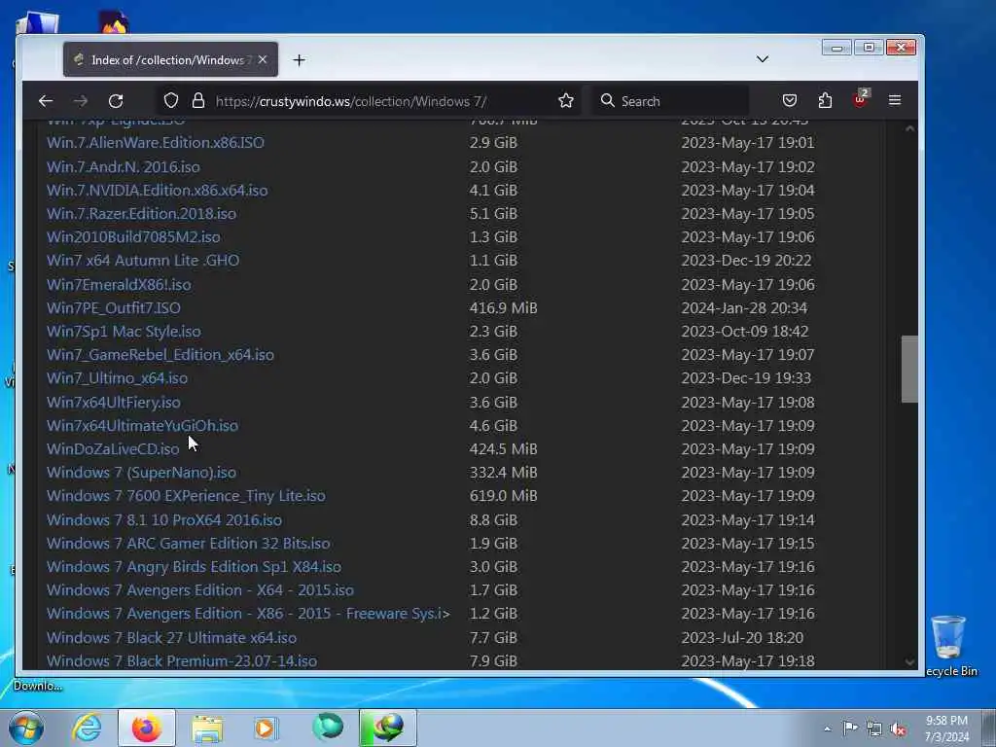The width and height of the screenshot is (996, 747).
Task: Open the Win7x64UltFiery.iso link
Action: pos(114,402)
